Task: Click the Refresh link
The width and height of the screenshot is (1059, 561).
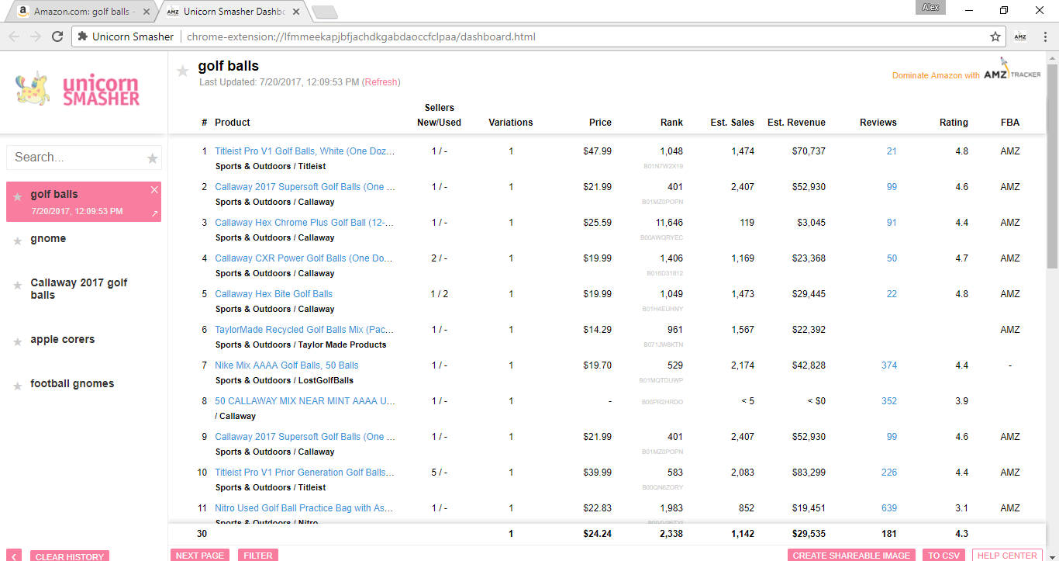Action: coord(381,82)
